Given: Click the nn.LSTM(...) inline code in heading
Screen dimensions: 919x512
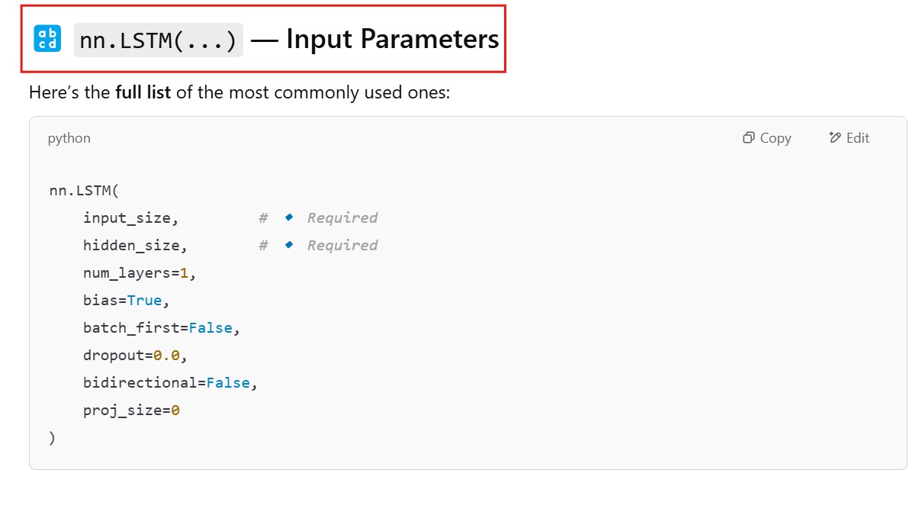Looking at the screenshot, I should coord(158,40).
